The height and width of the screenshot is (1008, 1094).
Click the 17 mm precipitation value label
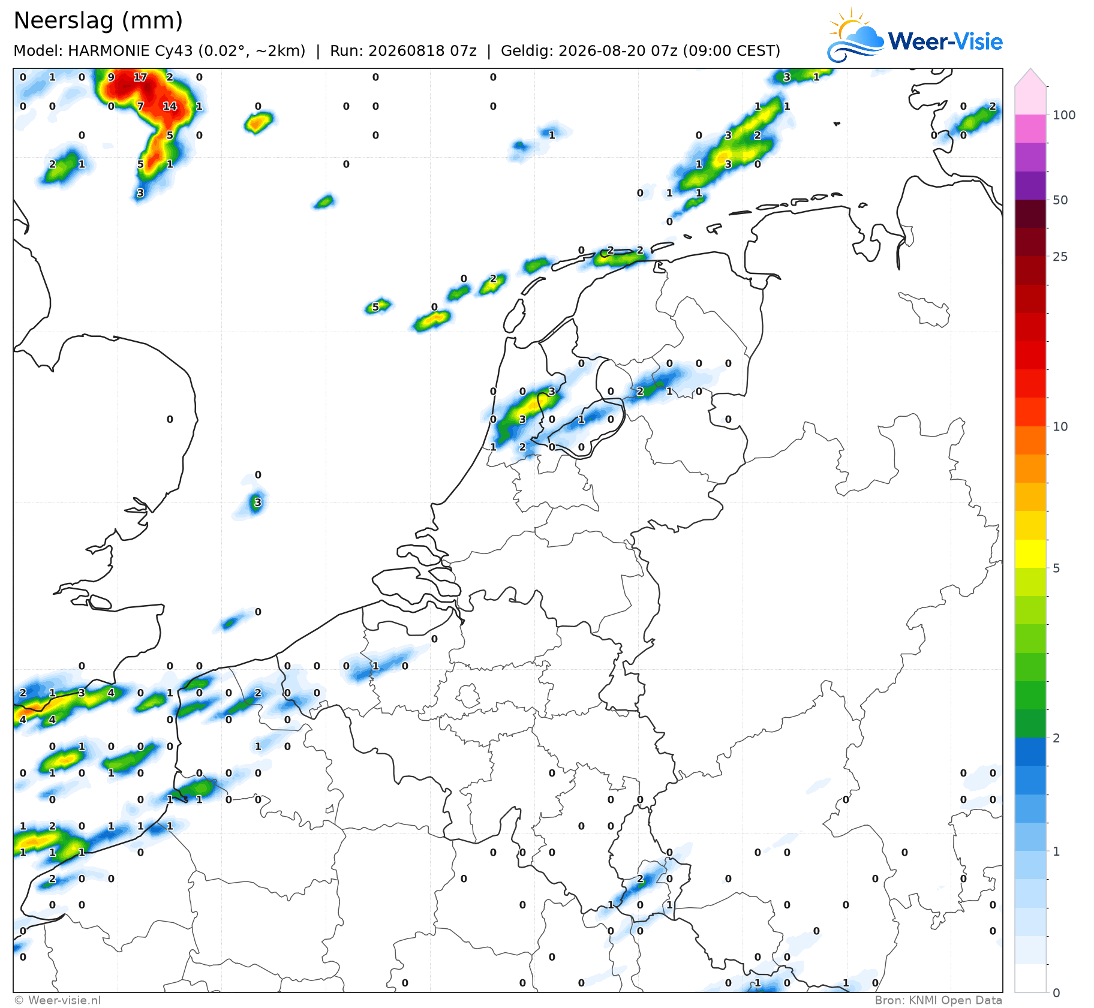coord(140,77)
